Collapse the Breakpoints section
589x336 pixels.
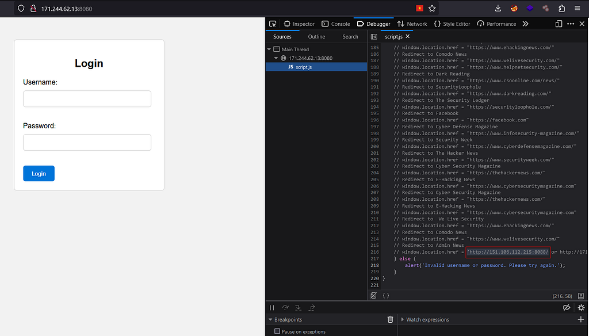coord(270,319)
